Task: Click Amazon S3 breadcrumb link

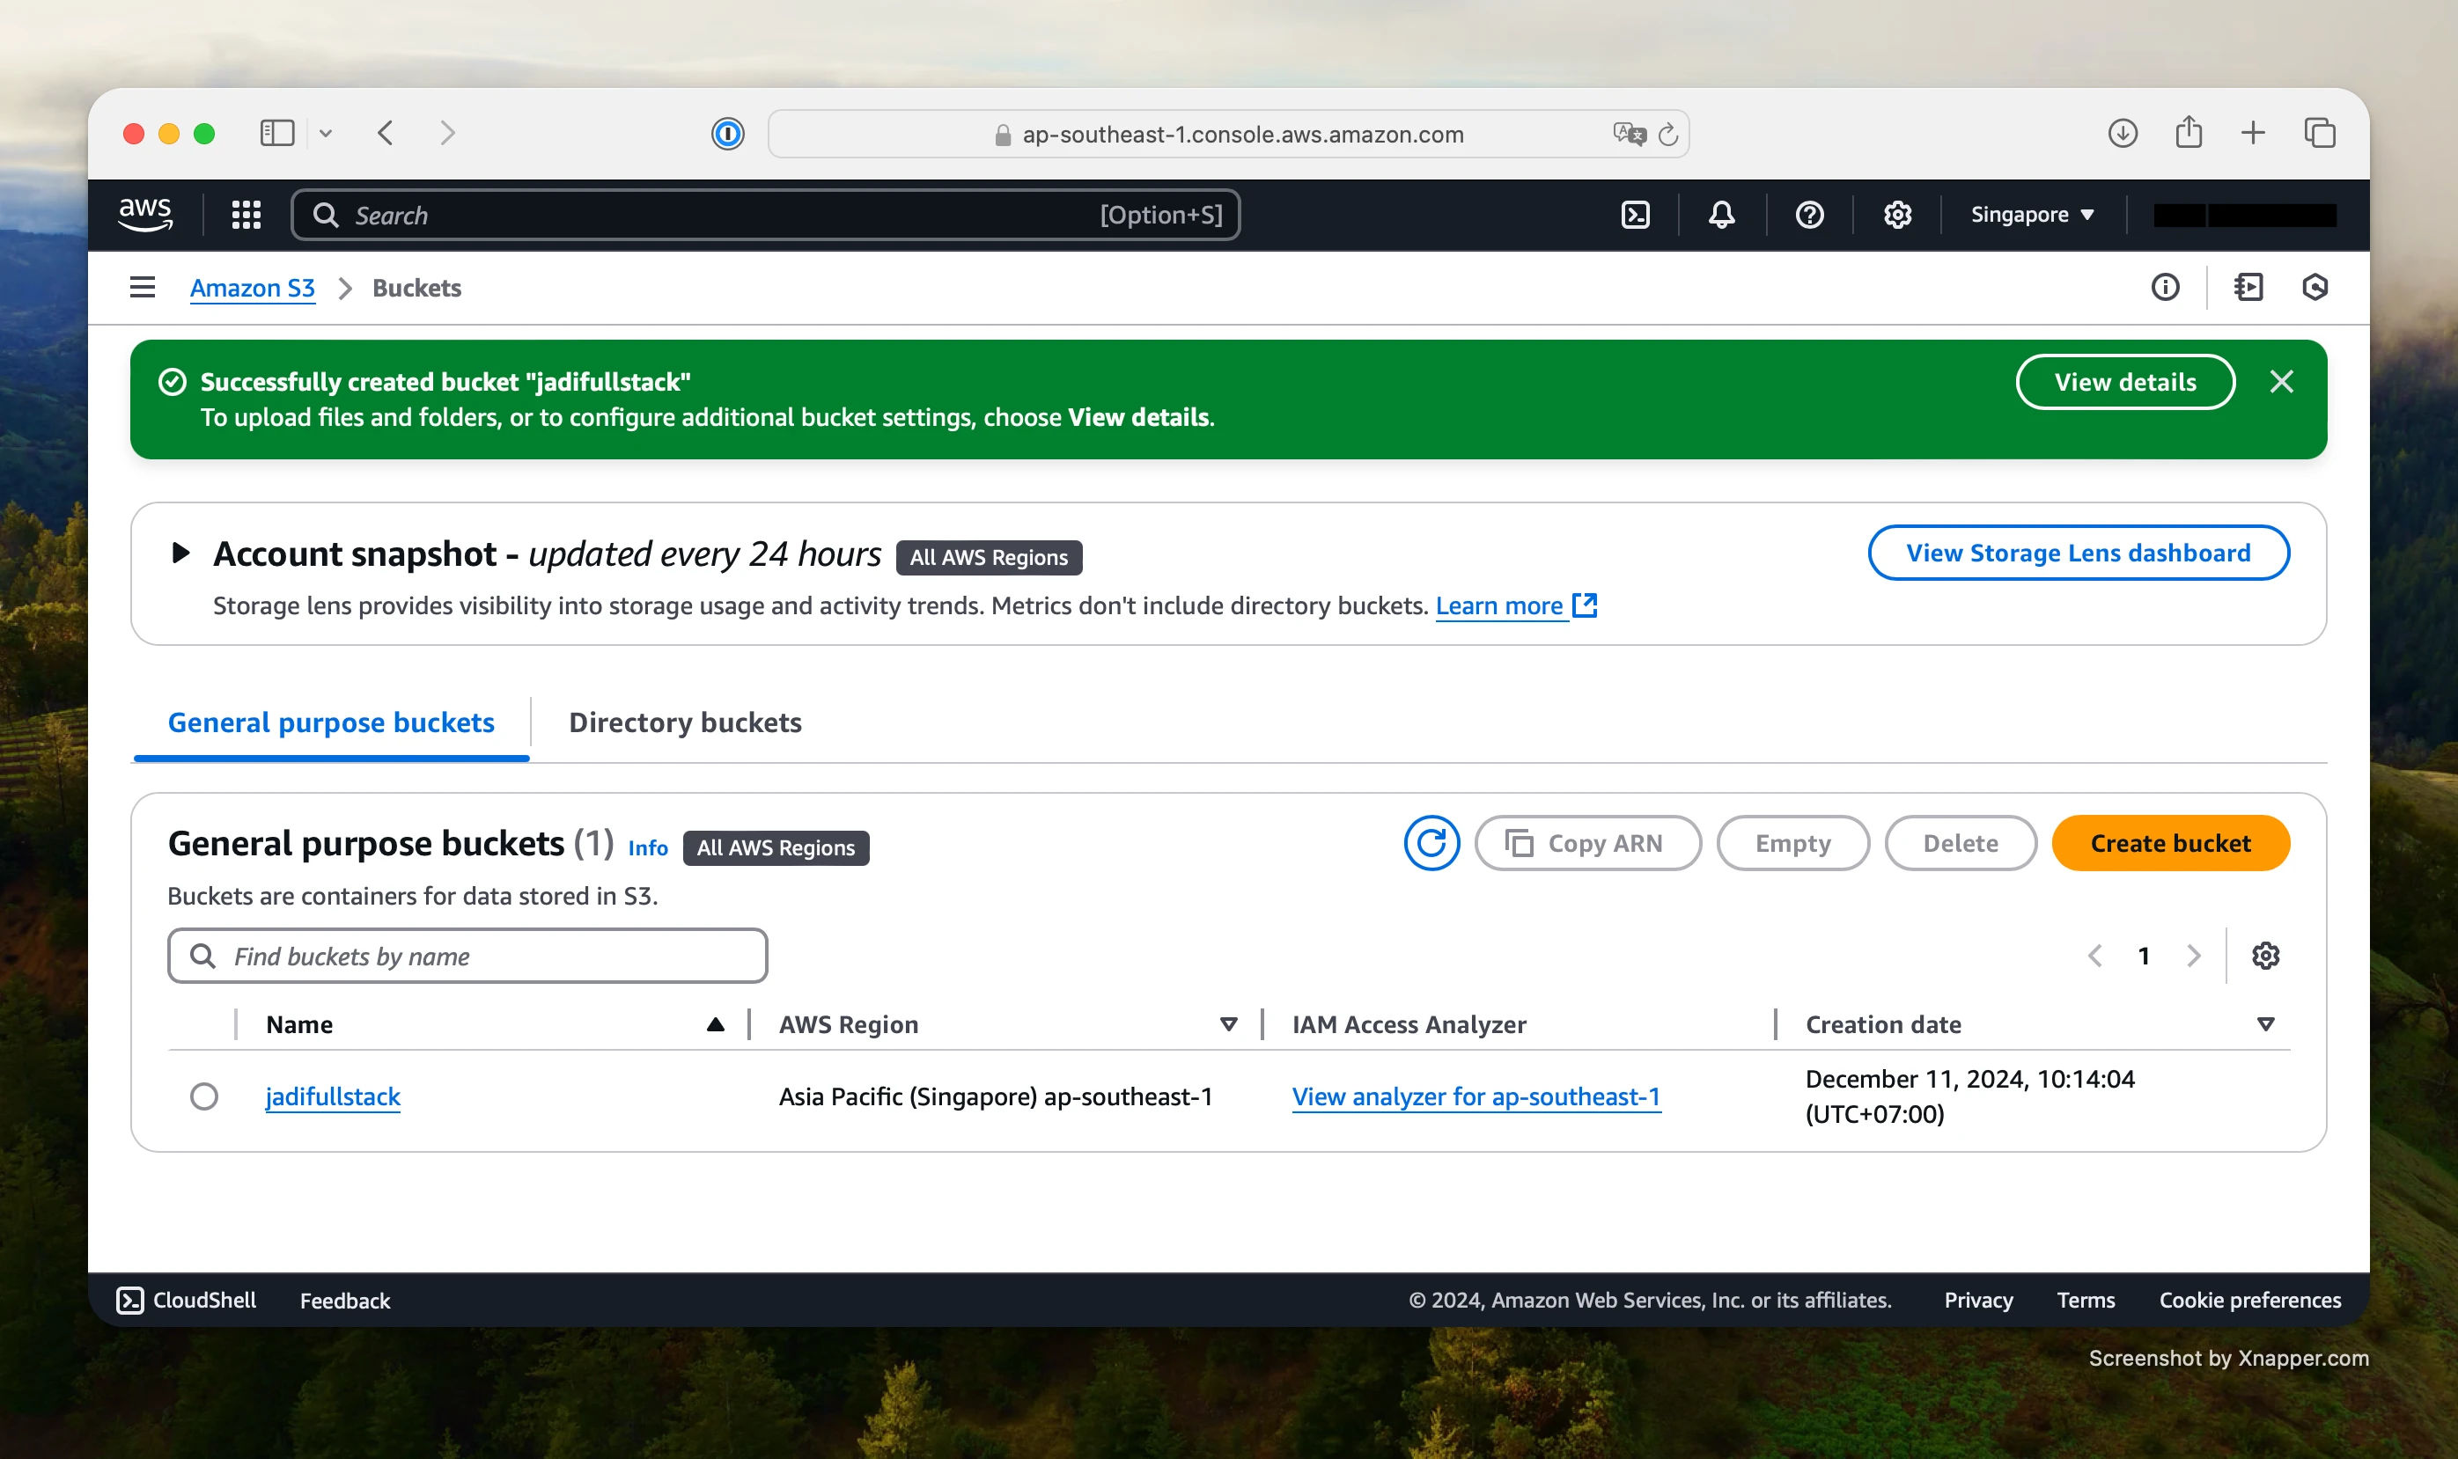Action: point(252,288)
